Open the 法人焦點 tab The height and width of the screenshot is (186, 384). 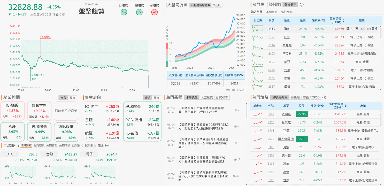click(257, 12)
